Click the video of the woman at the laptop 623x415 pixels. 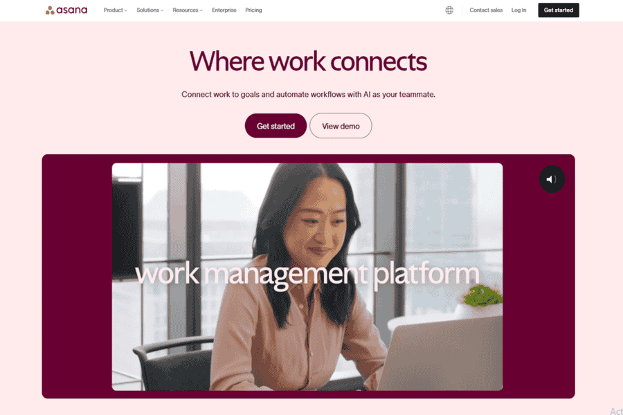(x=307, y=277)
